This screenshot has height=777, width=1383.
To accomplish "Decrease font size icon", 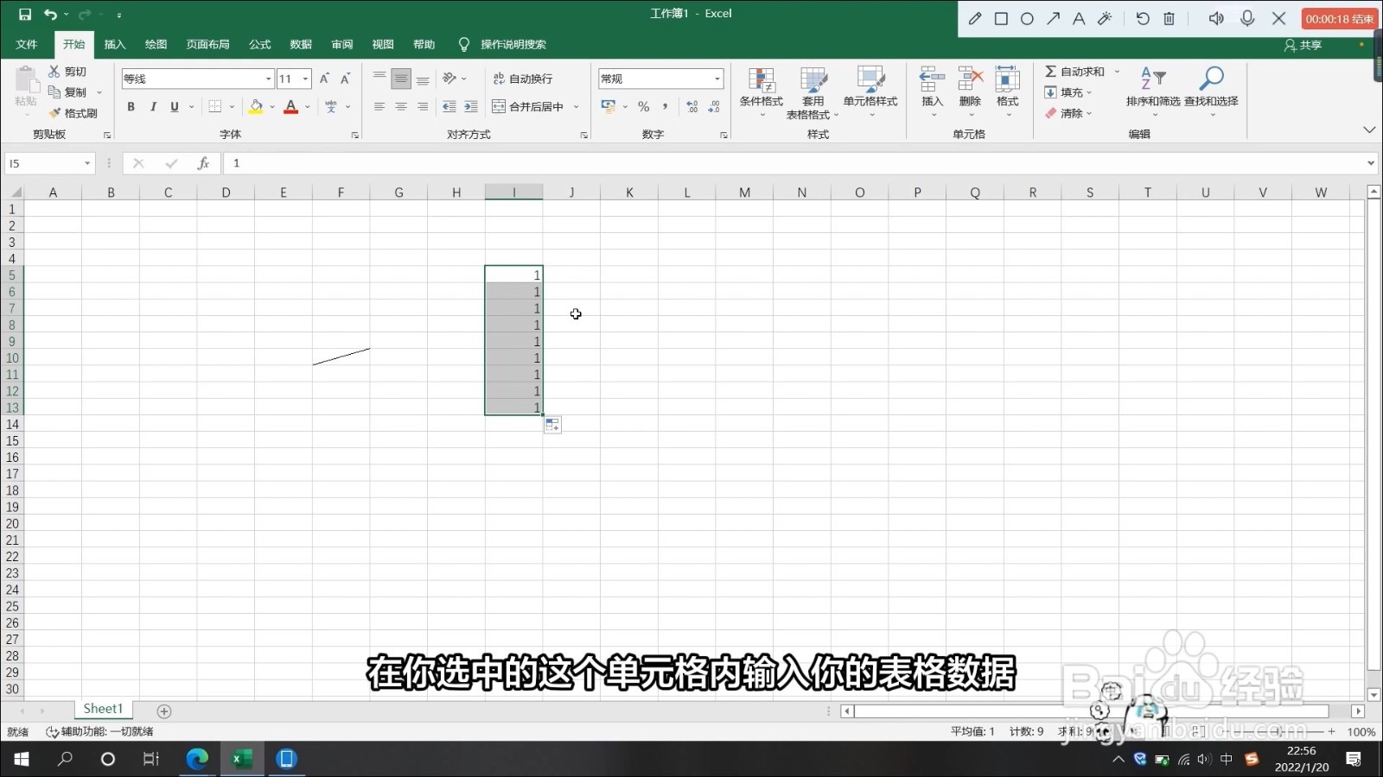I will pos(345,79).
